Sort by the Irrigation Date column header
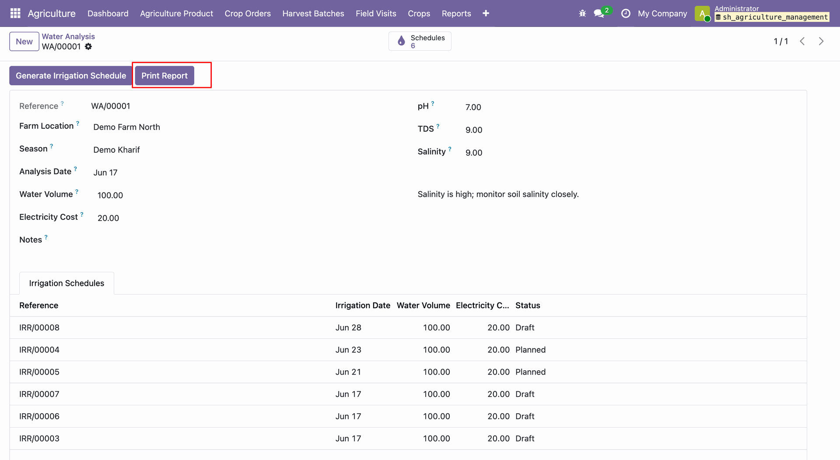 363,305
